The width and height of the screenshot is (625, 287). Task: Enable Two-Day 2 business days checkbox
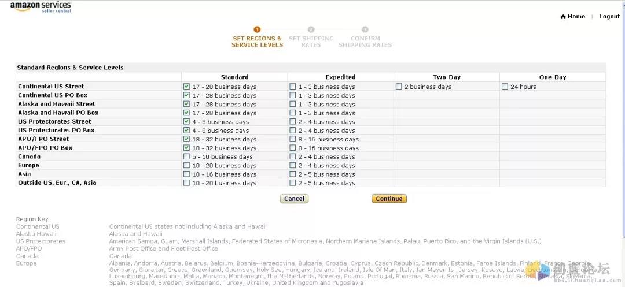[399, 86]
